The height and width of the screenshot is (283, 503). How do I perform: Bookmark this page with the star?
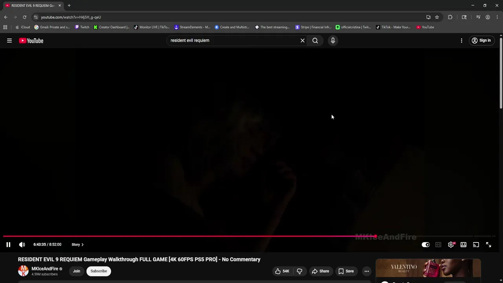pos(437,17)
